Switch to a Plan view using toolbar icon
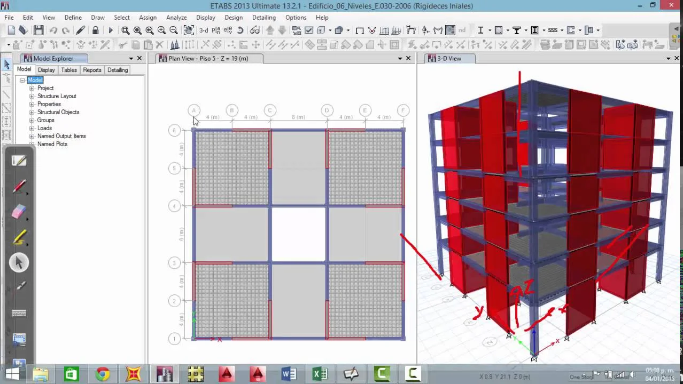The image size is (683, 384). [215, 30]
